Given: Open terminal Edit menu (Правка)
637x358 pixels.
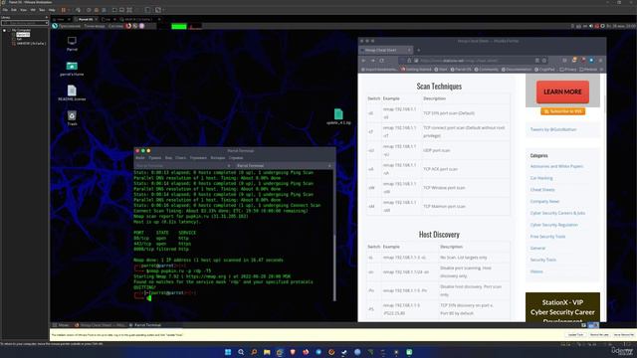Looking at the screenshot, I should (x=155, y=158).
